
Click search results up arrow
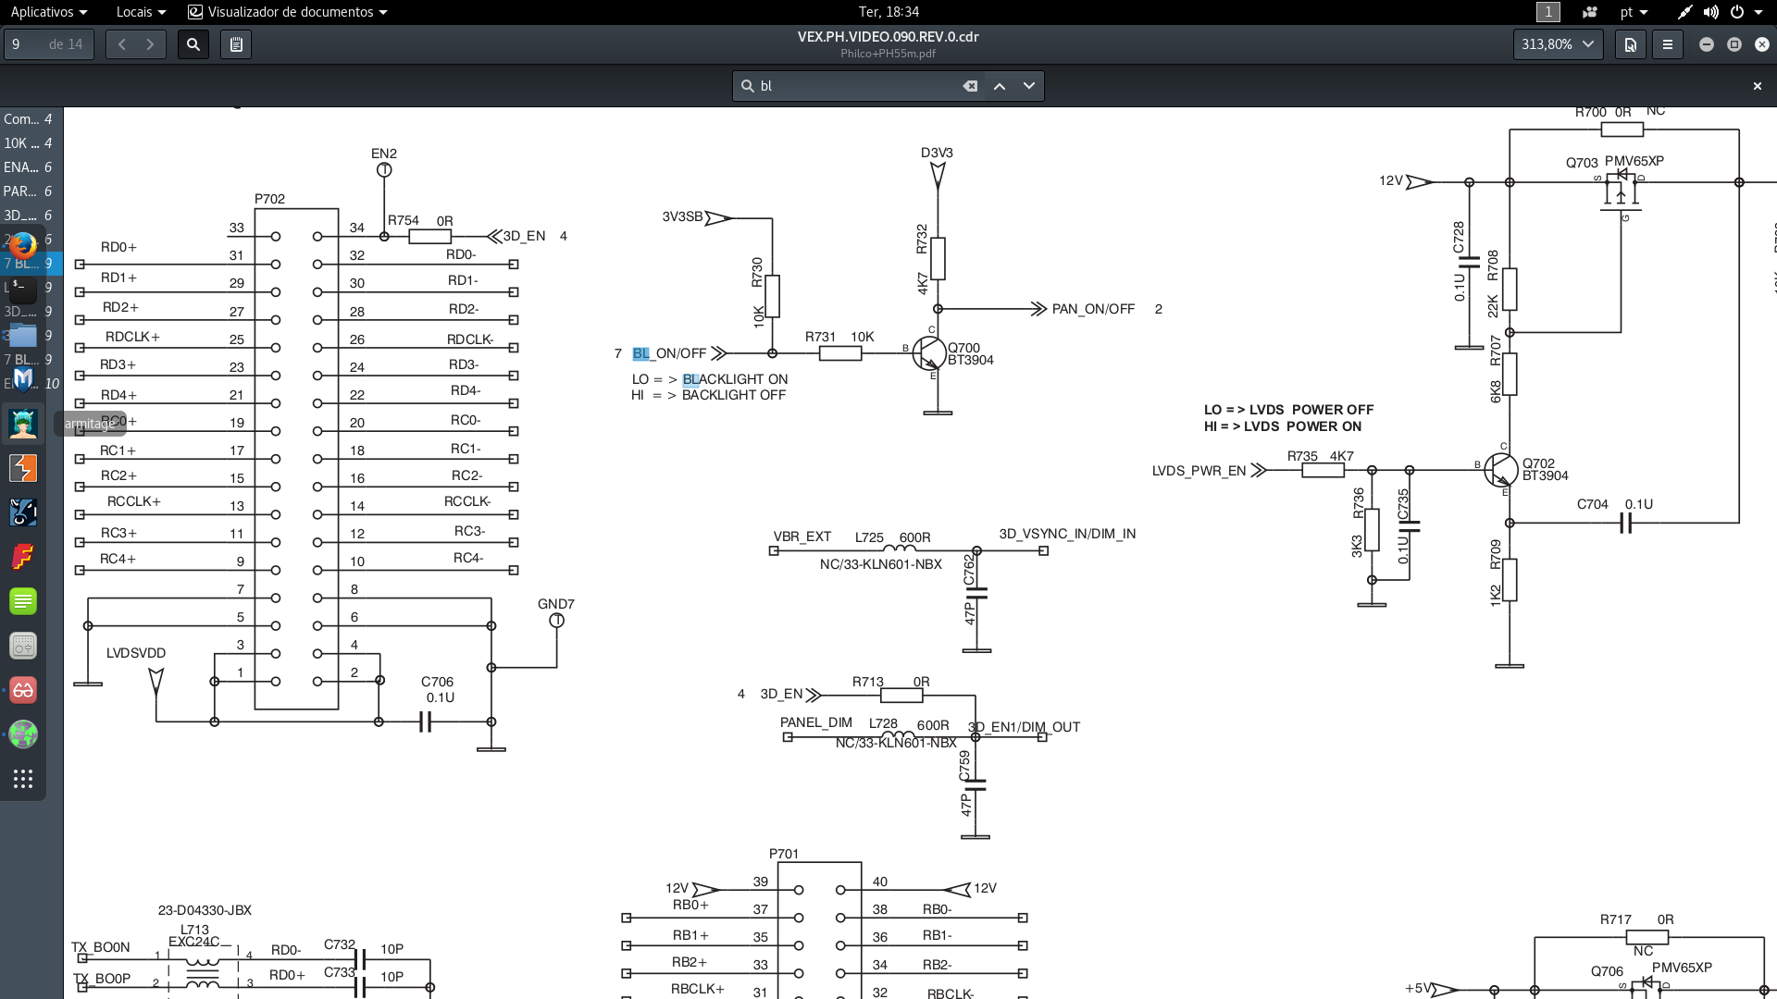point(999,84)
